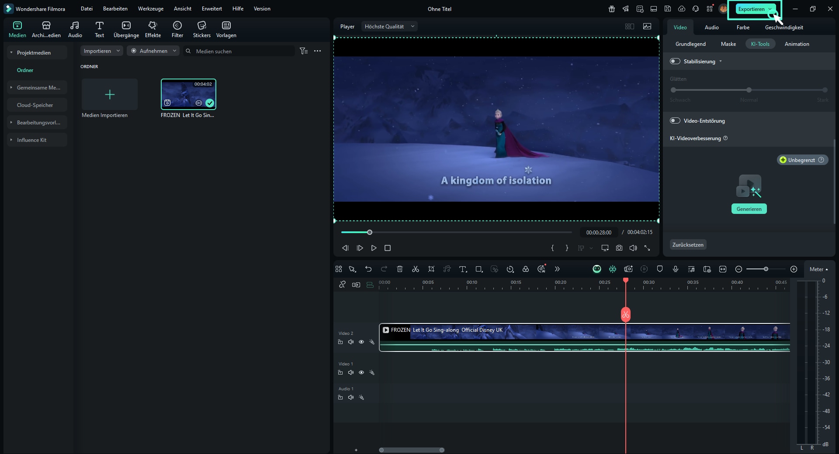Open the Übergänge transitions library

pyautogui.click(x=126, y=29)
